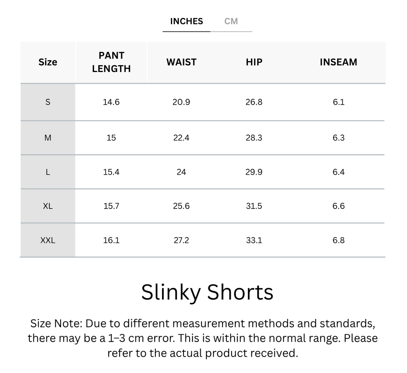
Task: Click the Size column header
Action: click(x=48, y=62)
